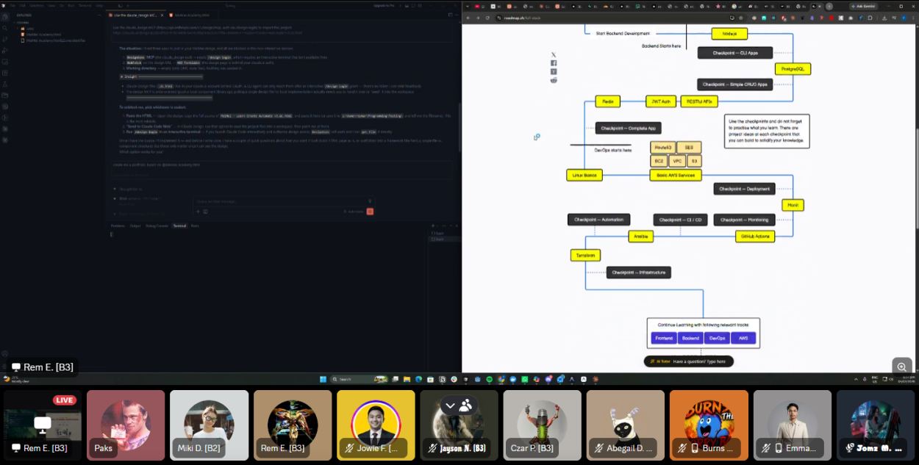This screenshot has width=919, height=465.
Task: Switch to the Terminal panel tab
Action: (x=179, y=226)
